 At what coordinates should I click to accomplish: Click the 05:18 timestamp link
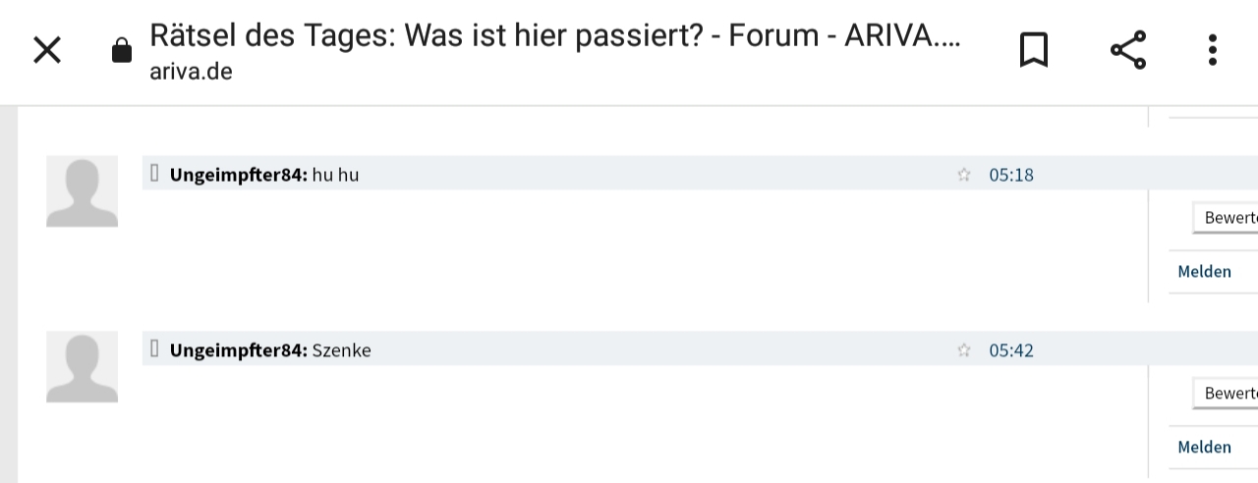click(x=1011, y=175)
